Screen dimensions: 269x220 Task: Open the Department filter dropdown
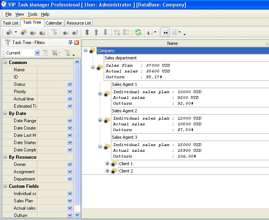click(x=70, y=179)
